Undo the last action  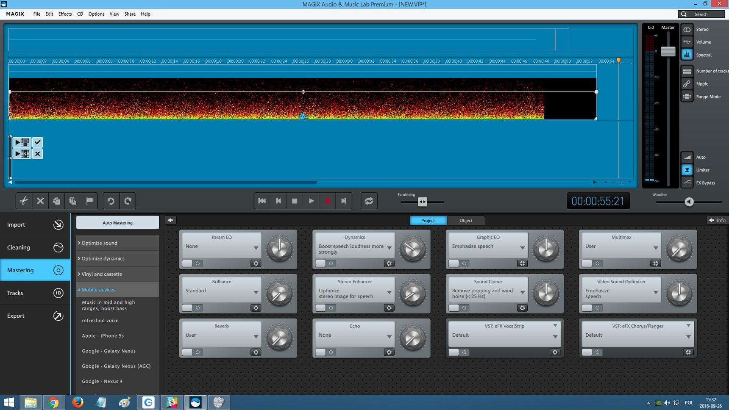111,201
